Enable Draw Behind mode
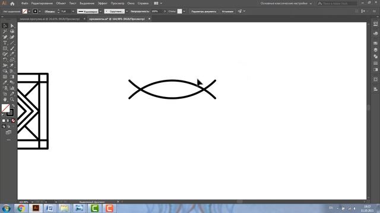This screenshot has width=380, height=213. [8, 126]
